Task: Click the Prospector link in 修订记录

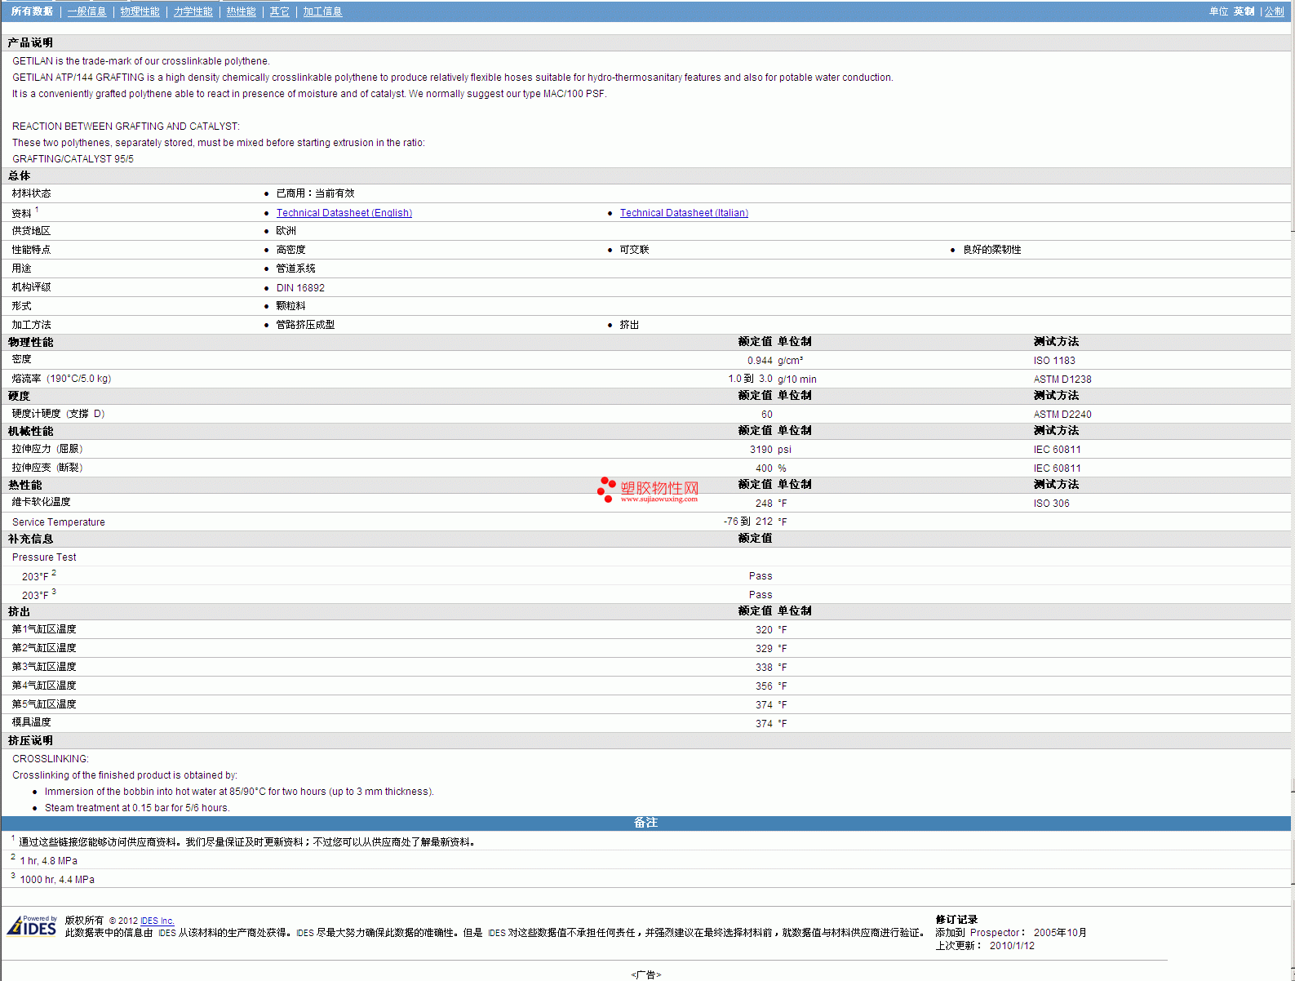Action: point(994,933)
